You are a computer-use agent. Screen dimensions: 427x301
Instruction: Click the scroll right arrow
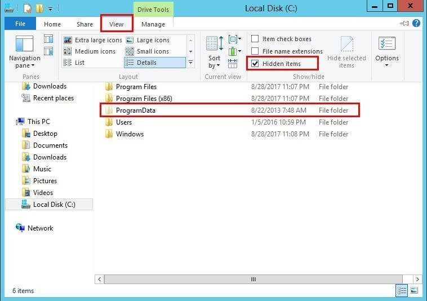click(417, 279)
